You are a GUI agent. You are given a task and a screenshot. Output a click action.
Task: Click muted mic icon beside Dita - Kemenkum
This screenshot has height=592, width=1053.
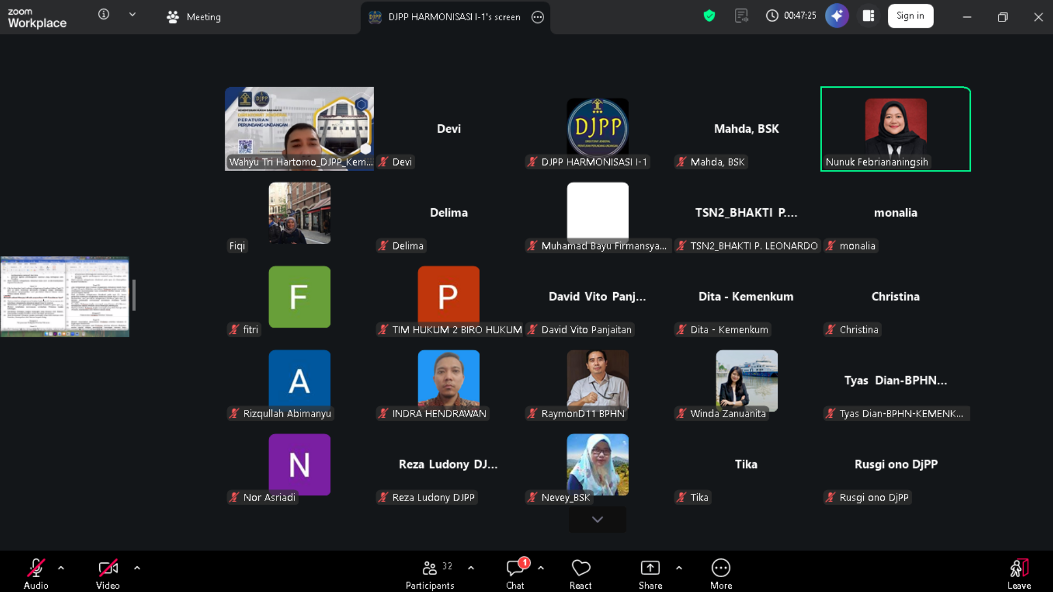coord(681,329)
